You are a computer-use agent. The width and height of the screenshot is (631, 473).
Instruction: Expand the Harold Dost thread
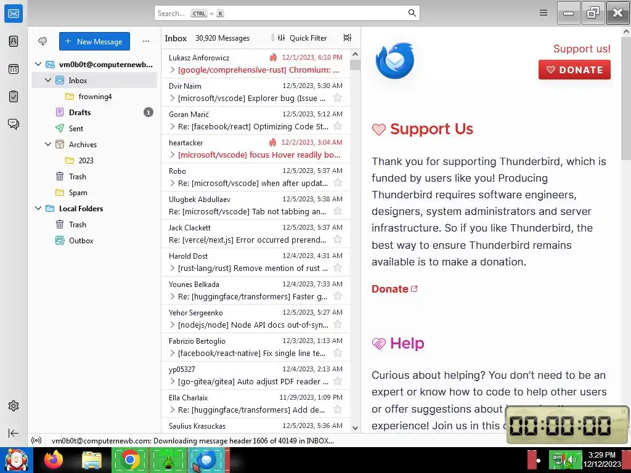(173, 269)
